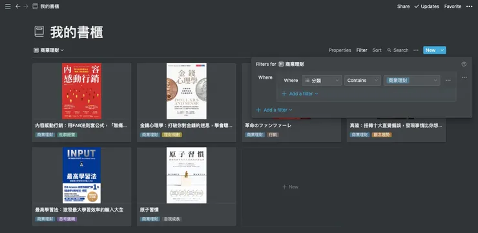478x233 pixels.
Task: Click the 我的書櫃 page title heading
Action: point(76,32)
